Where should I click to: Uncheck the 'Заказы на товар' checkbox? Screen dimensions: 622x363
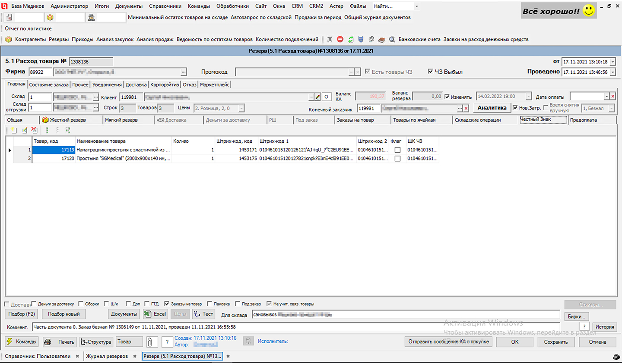pos(167,304)
